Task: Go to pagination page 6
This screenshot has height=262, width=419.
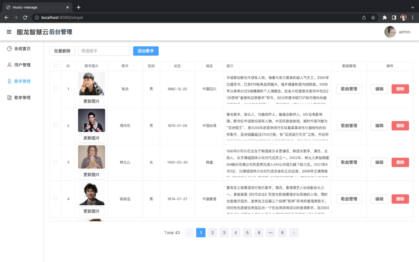Action: tap(259, 233)
